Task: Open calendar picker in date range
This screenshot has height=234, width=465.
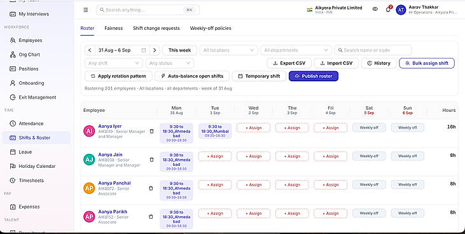Action: [144, 50]
